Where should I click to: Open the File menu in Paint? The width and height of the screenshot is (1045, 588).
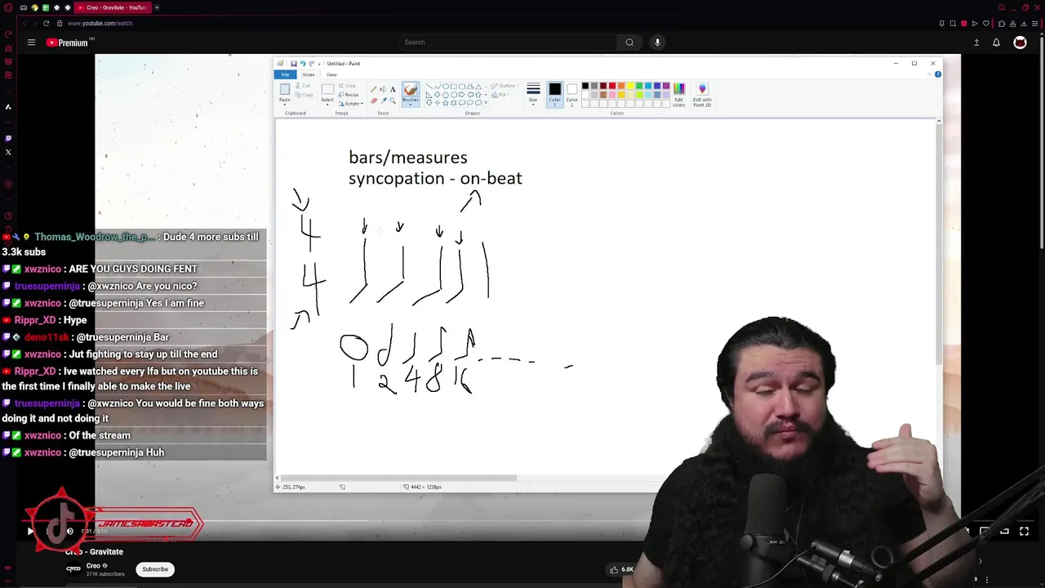(x=285, y=74)
